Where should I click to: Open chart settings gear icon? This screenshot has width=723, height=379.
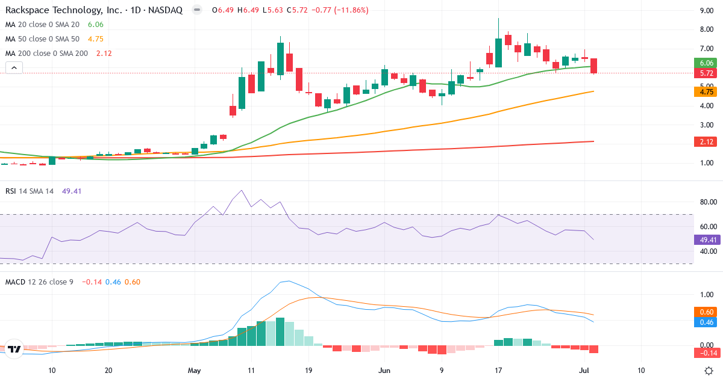(x=709, y=371)
